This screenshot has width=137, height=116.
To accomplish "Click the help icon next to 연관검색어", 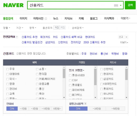I will click(x=17, y=37).
